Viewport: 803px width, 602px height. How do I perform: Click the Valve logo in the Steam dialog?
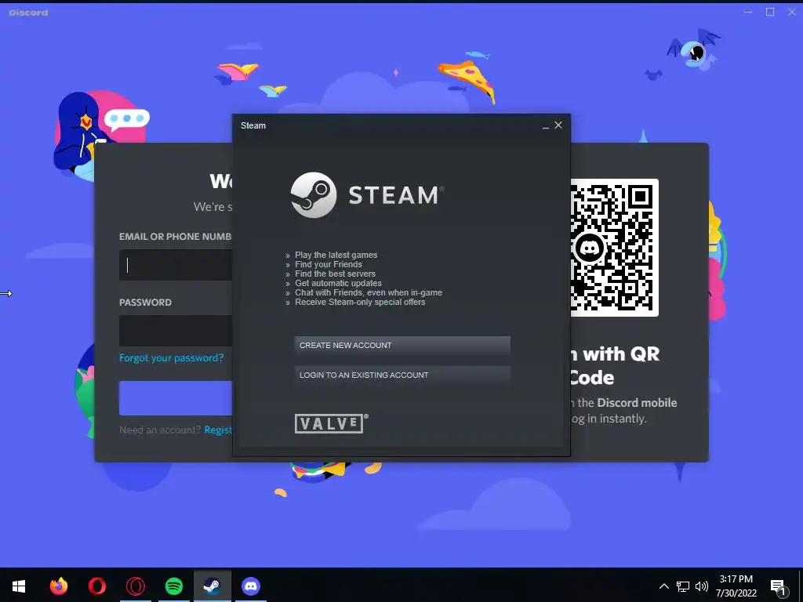point(331,423)
